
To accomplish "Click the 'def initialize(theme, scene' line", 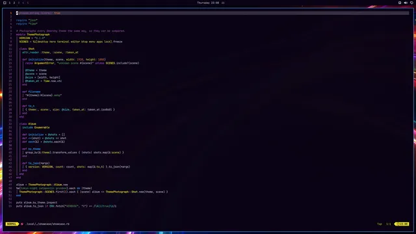I will pyautogui.click(x=64, y=59).
